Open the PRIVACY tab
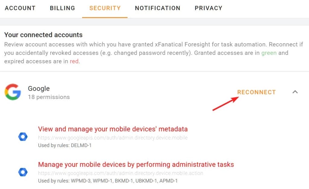The width and height of the screenshot is (309, 189). [x=208, y=8]
